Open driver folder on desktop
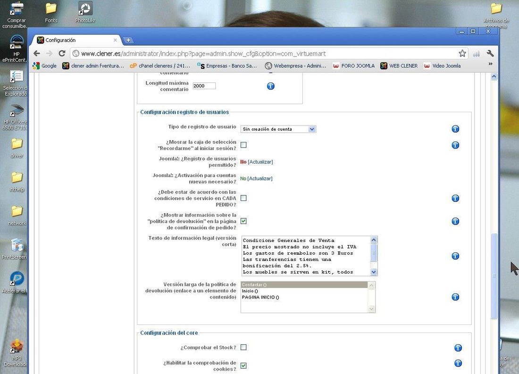Screen dimensions: 519x374 [17, 148]
